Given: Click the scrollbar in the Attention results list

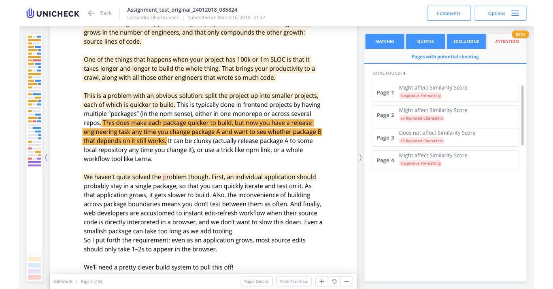Looking at the screenshot, I should 522,115.
